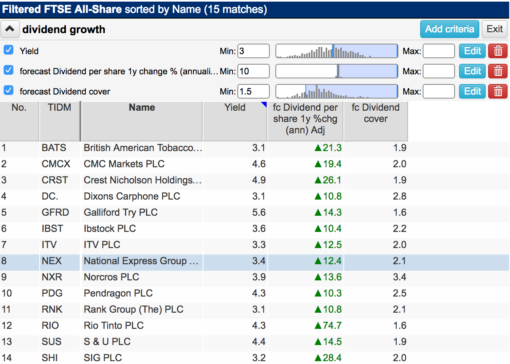
Task: Adjust the Yield range histogram slider
Action: tap(336, 51)
